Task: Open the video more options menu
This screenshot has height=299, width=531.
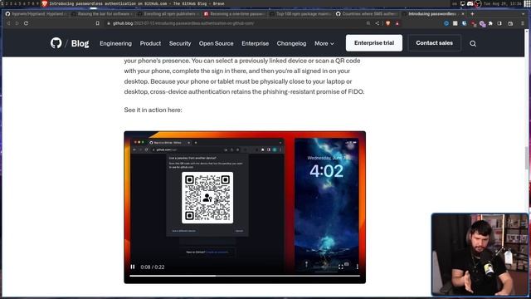Action: (x=357, y=267)
